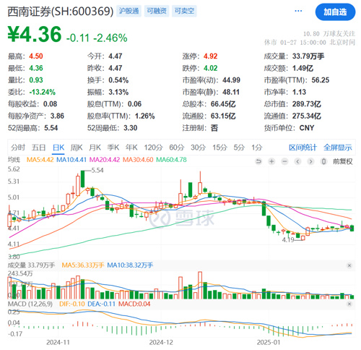This screenshot has height=350, width=361.
Task: Click the MA5:36.33万手 volume average label
Action: (x=83, y=265)
